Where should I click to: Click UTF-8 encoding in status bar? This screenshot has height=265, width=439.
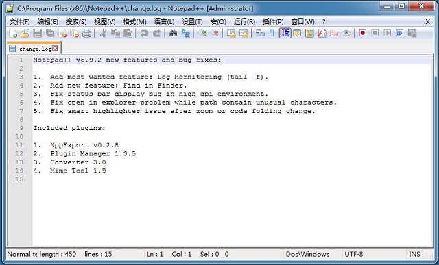pos(354,254)
